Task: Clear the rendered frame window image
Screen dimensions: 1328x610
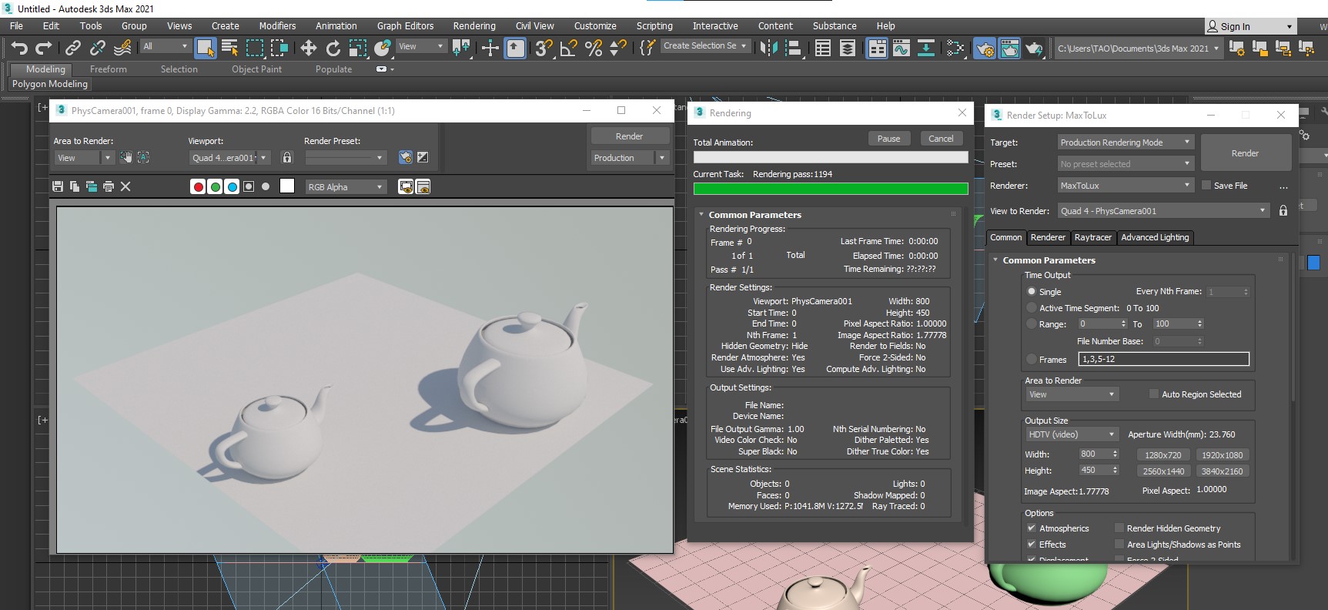Action: [125, 186]
